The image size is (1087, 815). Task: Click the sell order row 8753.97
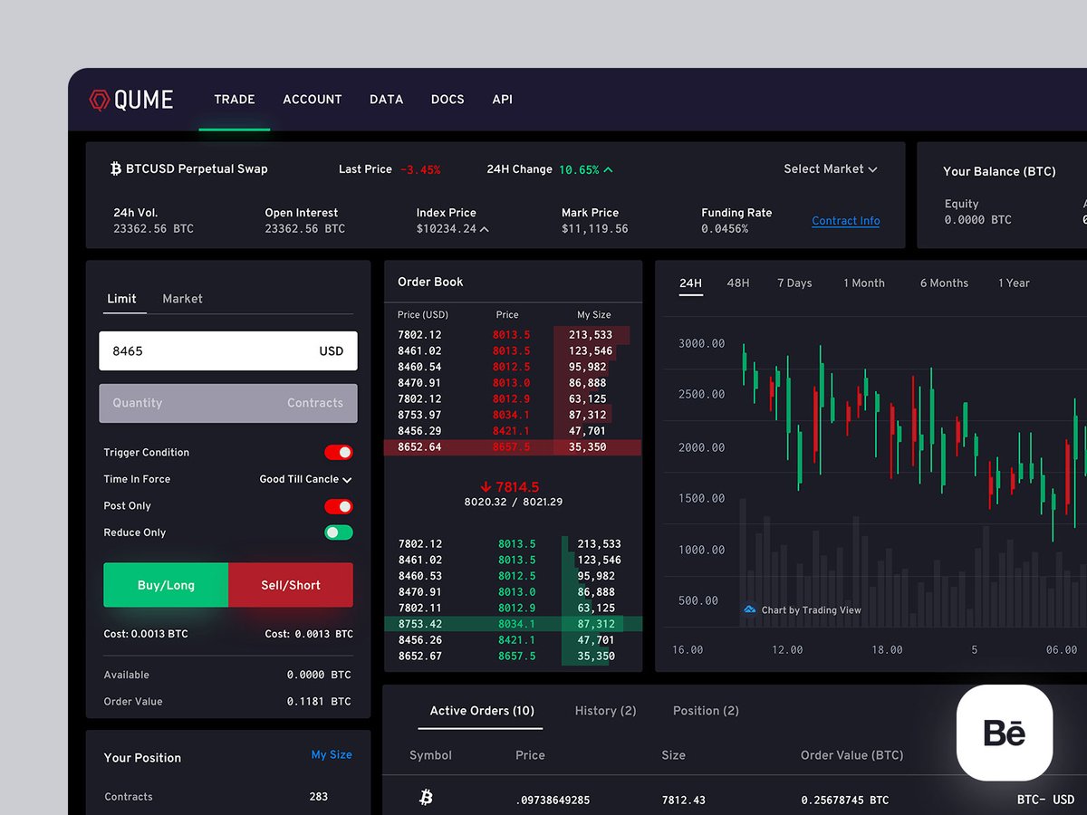tap(513, 415)
